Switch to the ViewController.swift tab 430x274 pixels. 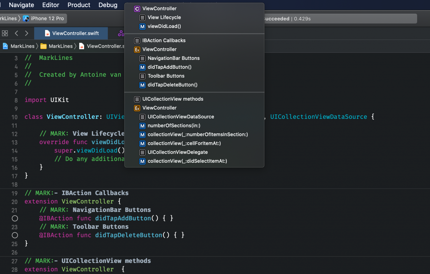[71, 33]
